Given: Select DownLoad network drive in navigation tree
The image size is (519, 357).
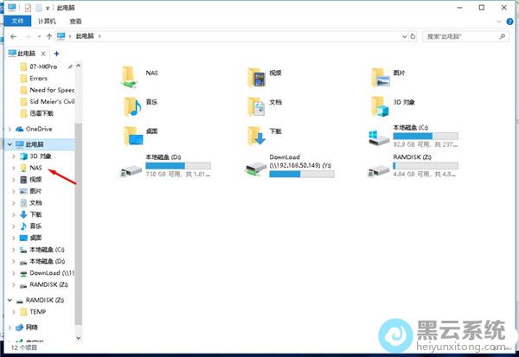Looking at the screenshot, I should pyautogui.click(x=47, y=273).
